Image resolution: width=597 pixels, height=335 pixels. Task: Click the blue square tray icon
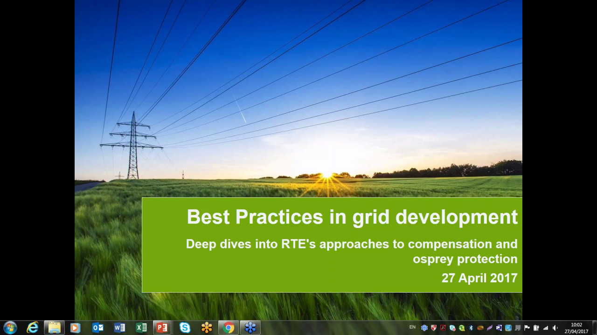[x=508, y=328]
